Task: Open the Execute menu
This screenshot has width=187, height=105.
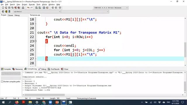Action: tap(32, 5)
